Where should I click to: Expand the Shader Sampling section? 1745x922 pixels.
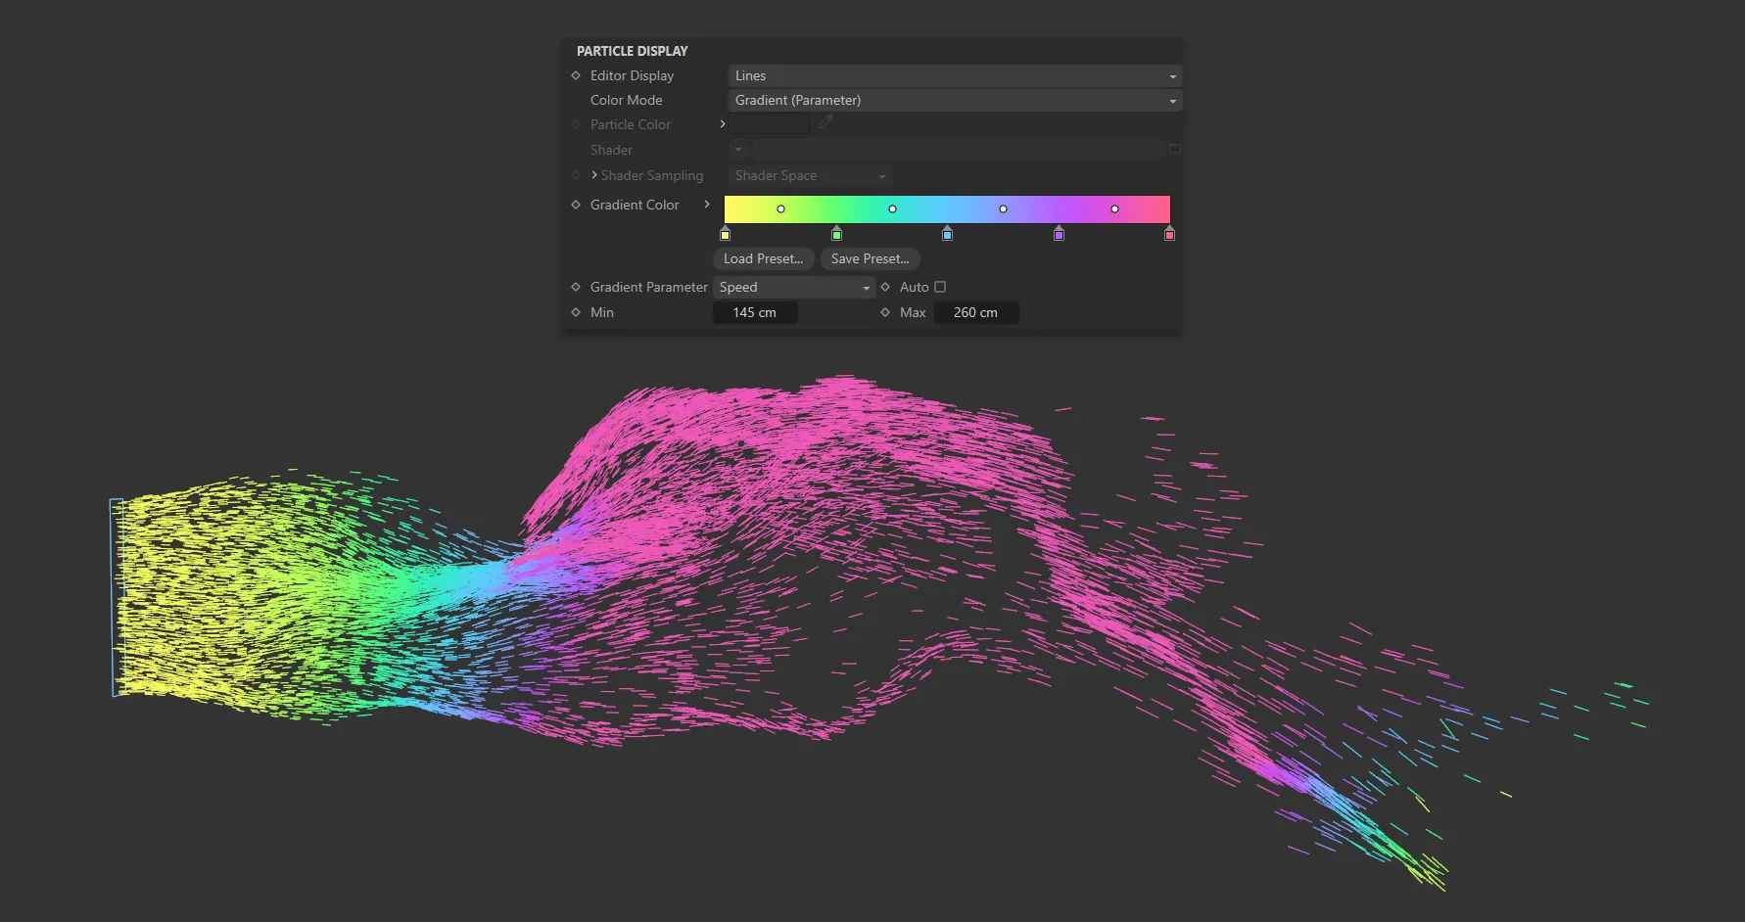pyautogui.click(x=593, y=175)
